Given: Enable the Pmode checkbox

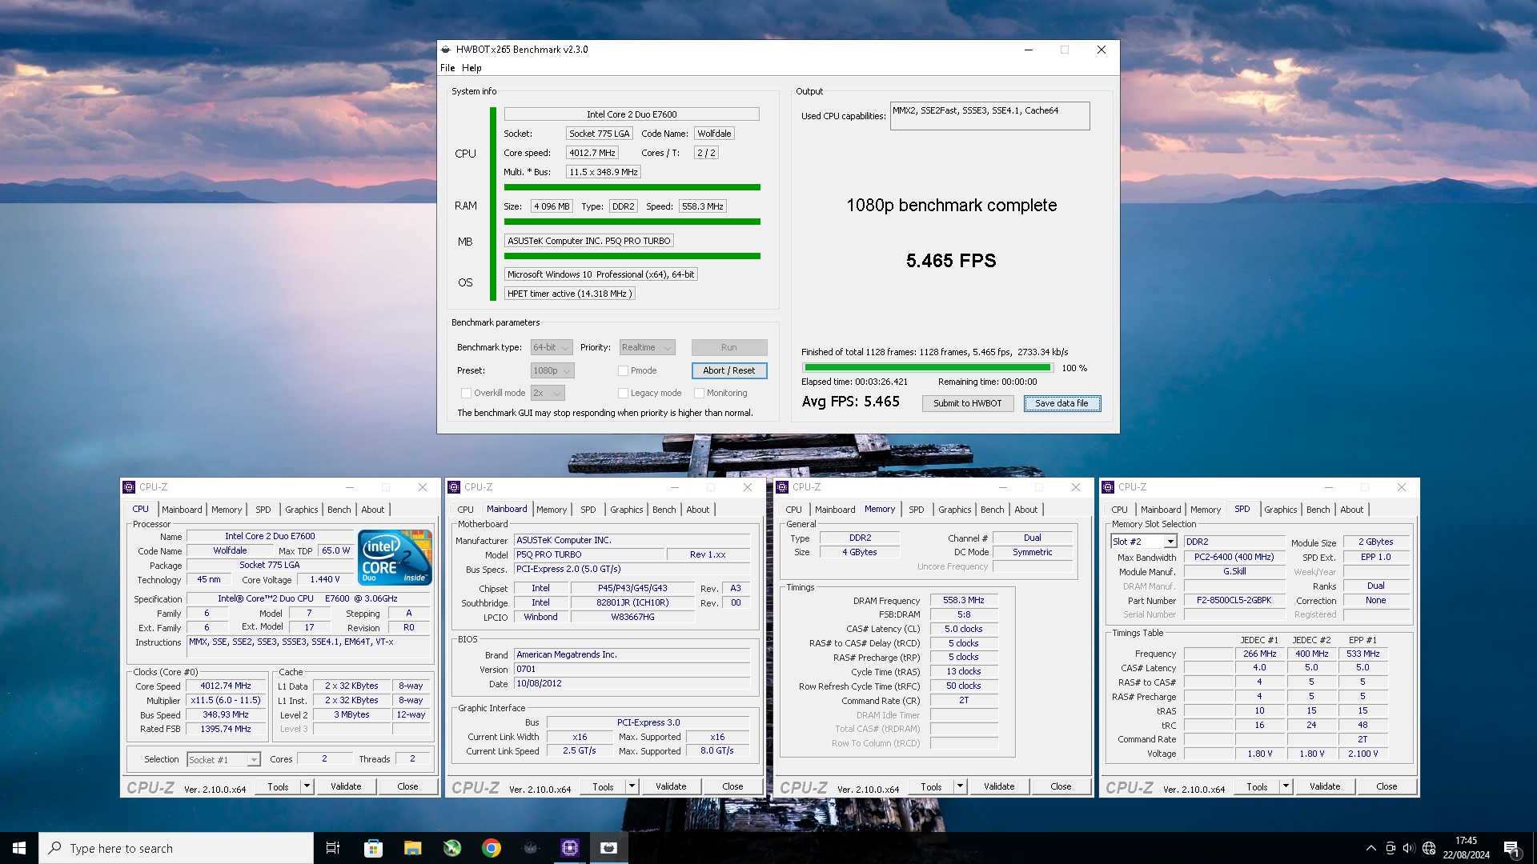Looking at the screenshot, I should [623, 371].
